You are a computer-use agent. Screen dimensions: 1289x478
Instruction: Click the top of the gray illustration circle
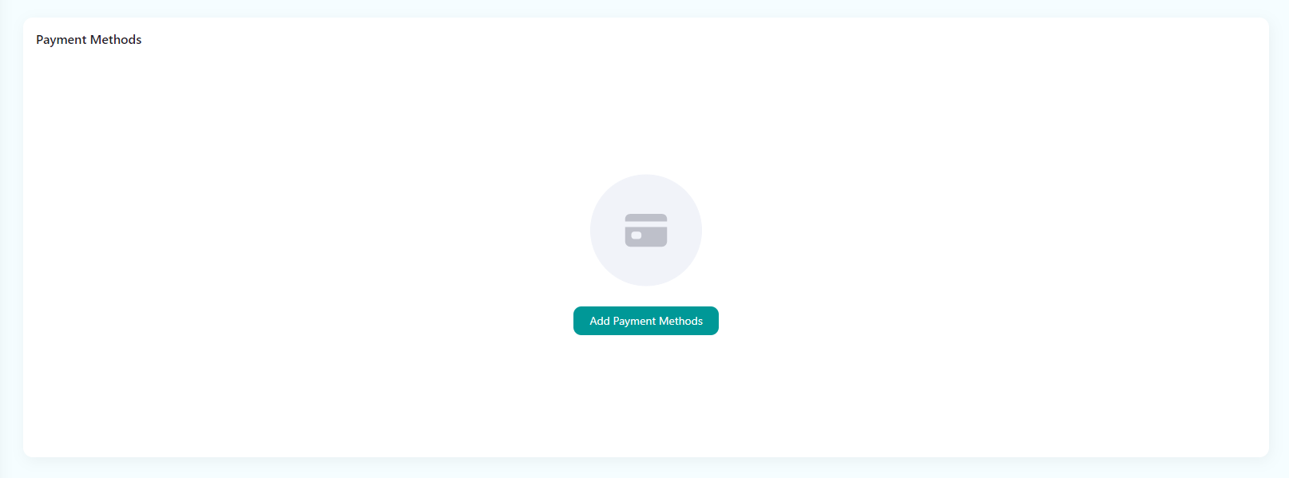(645, 179)
